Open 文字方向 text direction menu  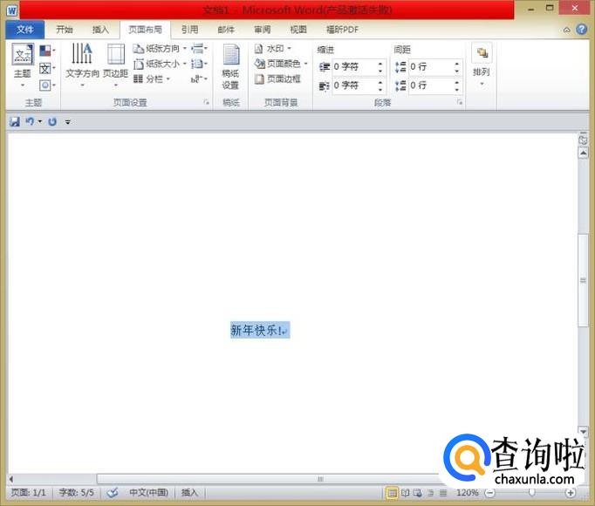tap(82, 65)
